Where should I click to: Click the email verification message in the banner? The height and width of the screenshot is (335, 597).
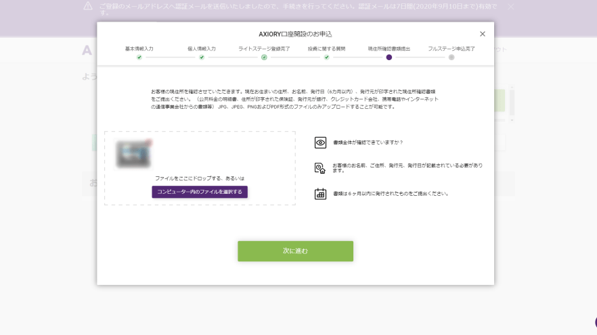[298, 9]
